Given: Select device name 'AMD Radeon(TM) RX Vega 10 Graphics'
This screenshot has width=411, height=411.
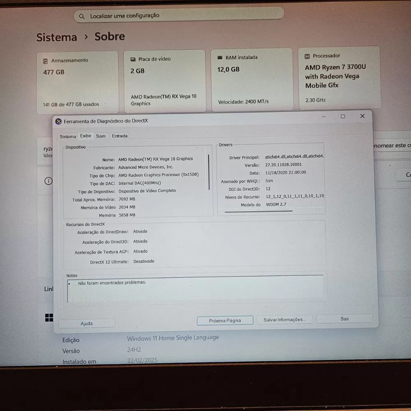Looking at the screenshot, I should 155,159.
